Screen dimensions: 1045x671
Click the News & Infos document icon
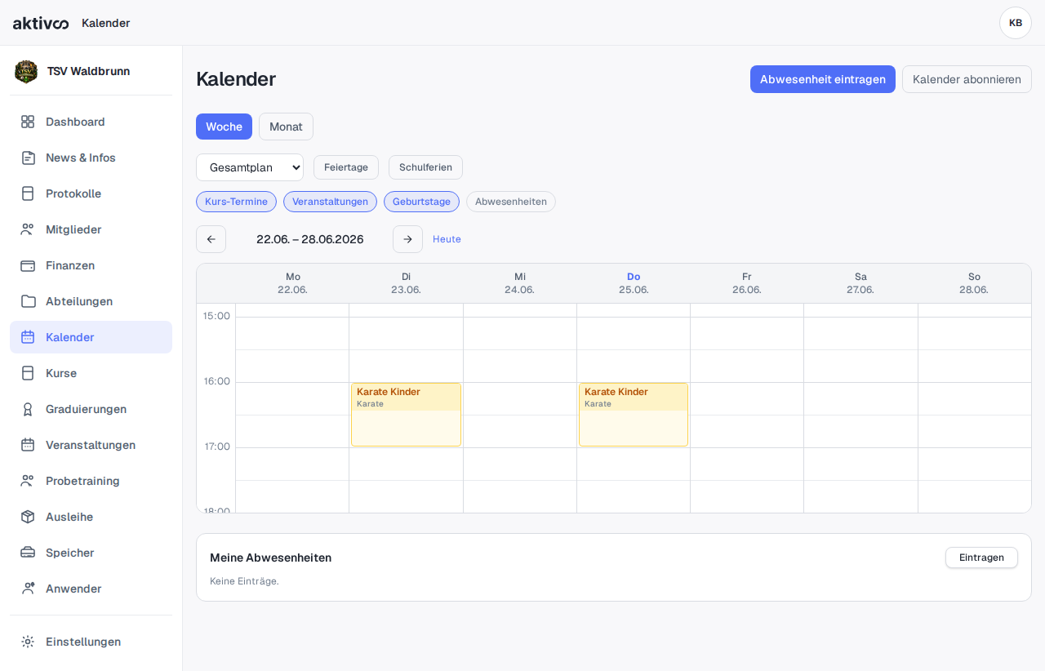click(28, 158)
